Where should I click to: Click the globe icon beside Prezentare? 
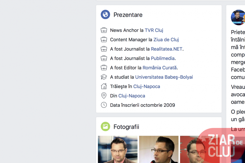pos(105,14)
